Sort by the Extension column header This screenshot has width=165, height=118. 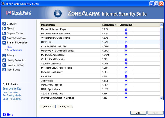(109, 25)
